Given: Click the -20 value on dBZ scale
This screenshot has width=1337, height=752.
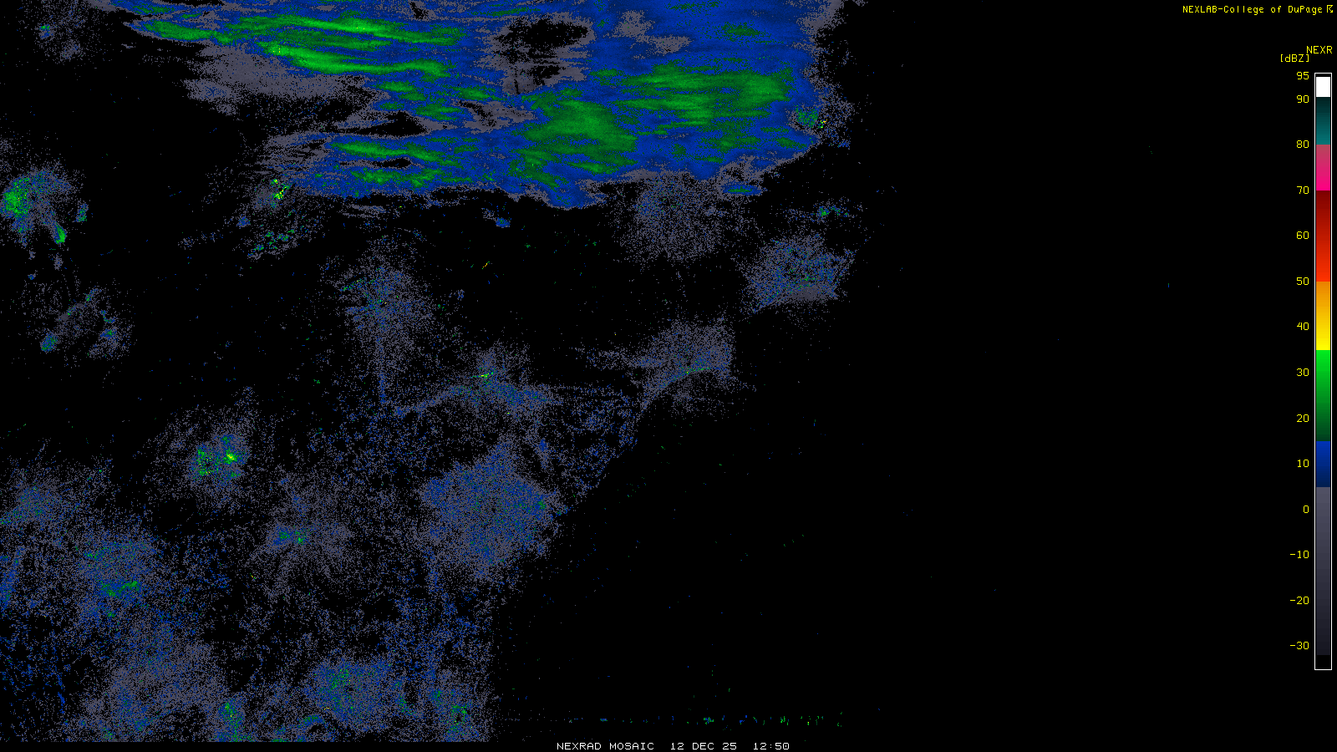Looking at the screenshot, I should tap(1299, 601).
